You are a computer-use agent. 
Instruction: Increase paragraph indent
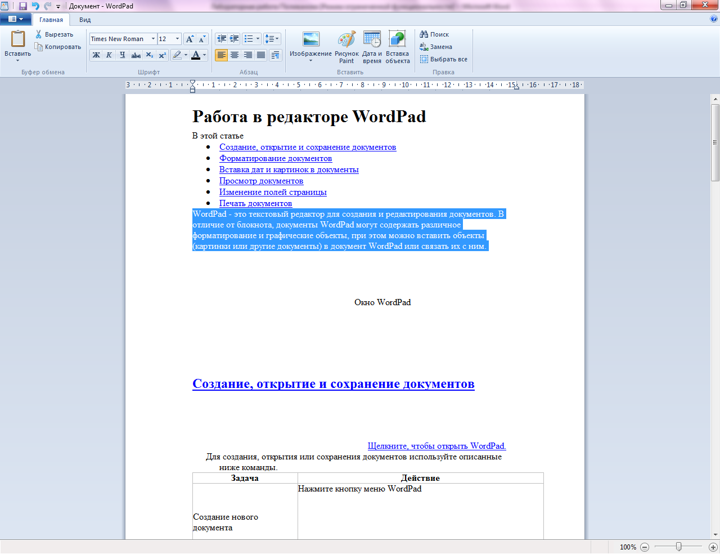[235, 39]
